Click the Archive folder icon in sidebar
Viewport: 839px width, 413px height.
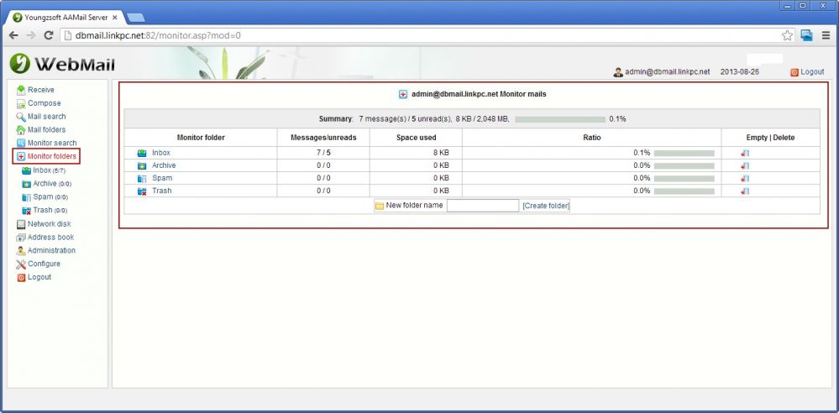tap(26, 184)
